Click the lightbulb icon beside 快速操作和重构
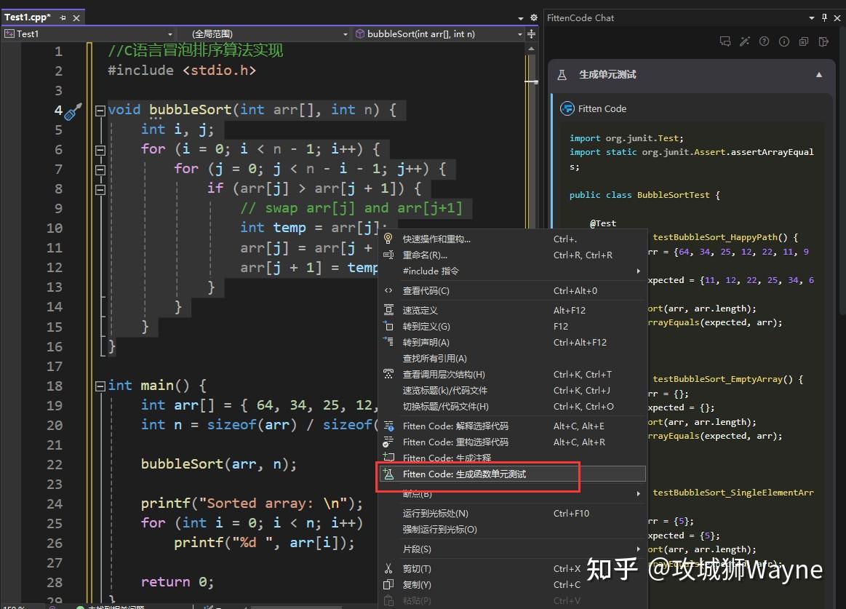846x609 pixels. 389,239
